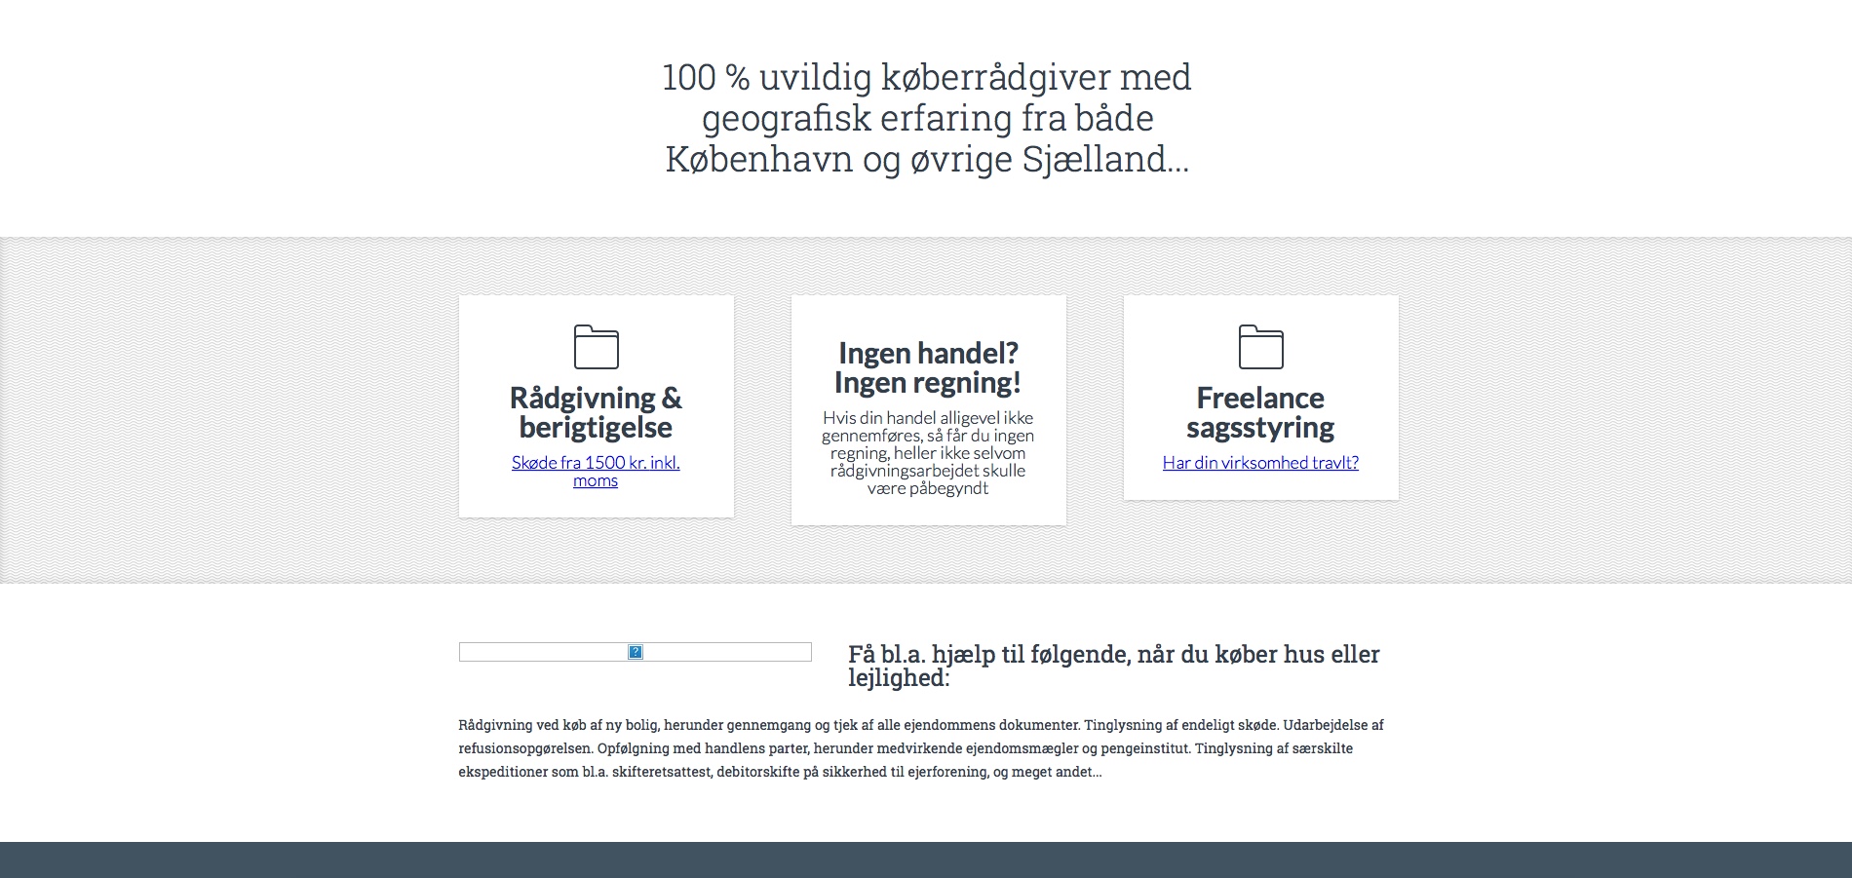Click the folder icon above Freelance sagsstyring
Viewport: 1852px width, 878px height.
[x=1260, y=347]
